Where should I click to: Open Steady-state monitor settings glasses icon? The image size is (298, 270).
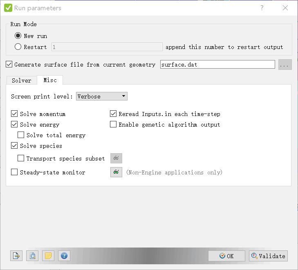click(116, 172)
